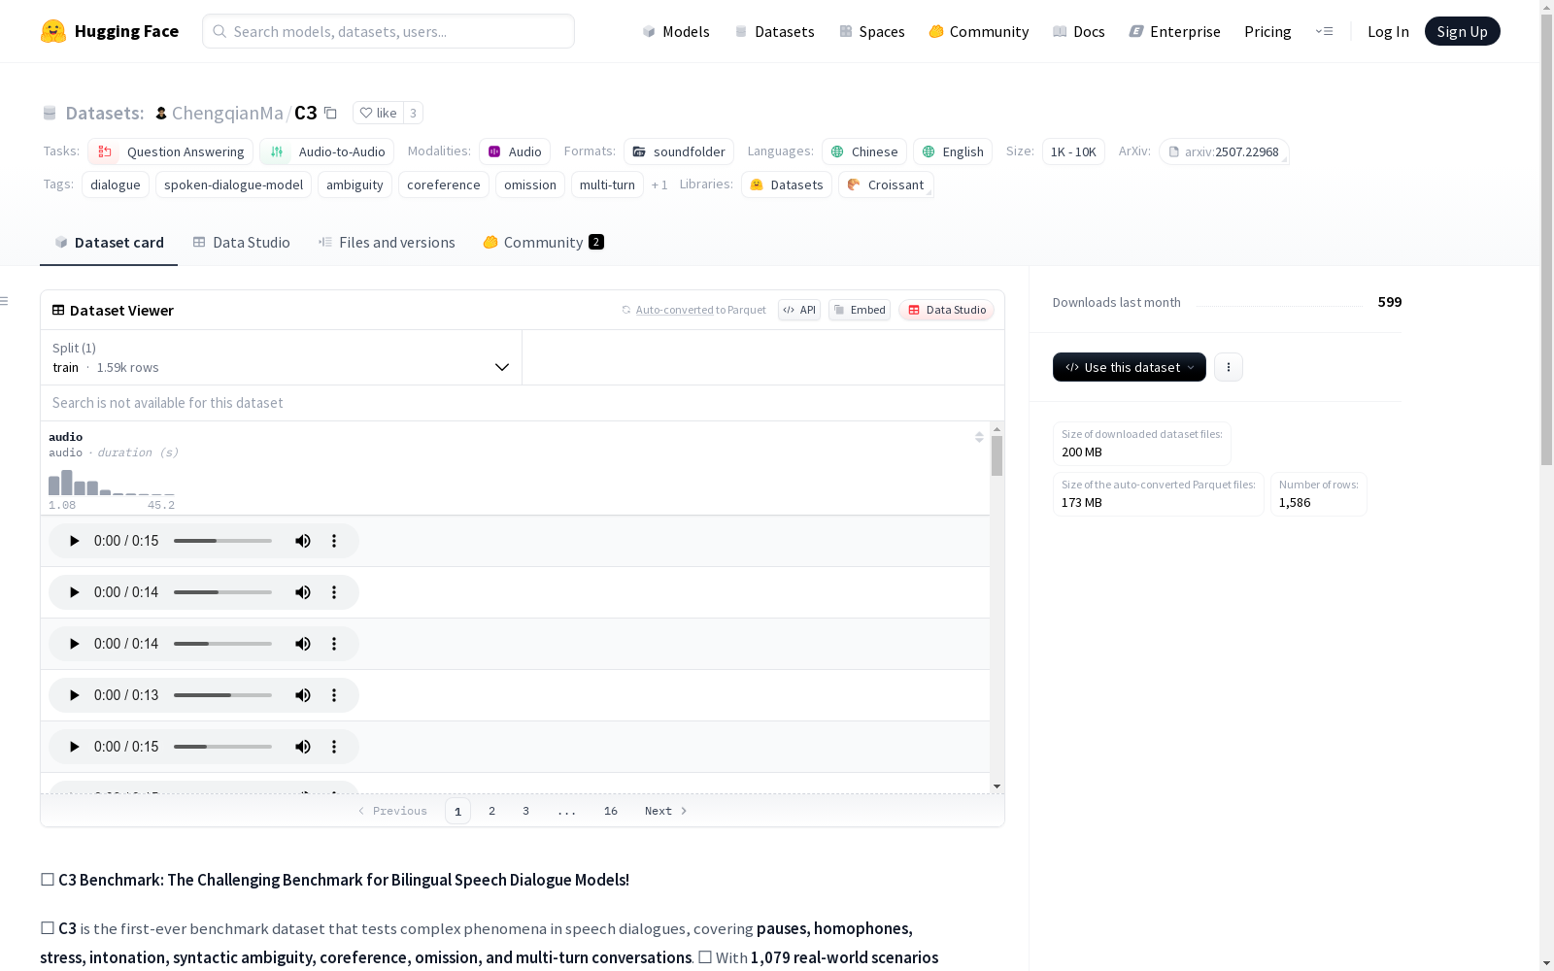Sort the audio column

click(979, 437)
